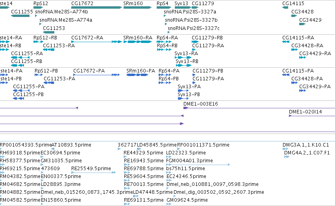
Task: Select EST DMG3A.1_1.K10.C1
Action: (x=285, y=149)
